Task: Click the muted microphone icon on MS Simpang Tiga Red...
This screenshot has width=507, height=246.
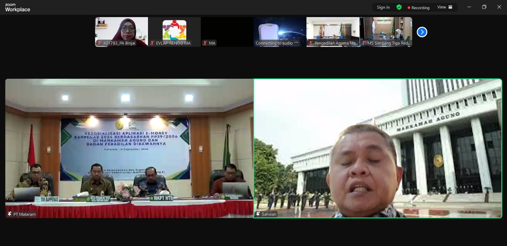Action: (x=364, y=43)
